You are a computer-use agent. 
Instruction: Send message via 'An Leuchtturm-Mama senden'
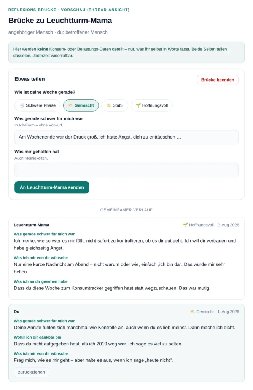pos(52,187)
